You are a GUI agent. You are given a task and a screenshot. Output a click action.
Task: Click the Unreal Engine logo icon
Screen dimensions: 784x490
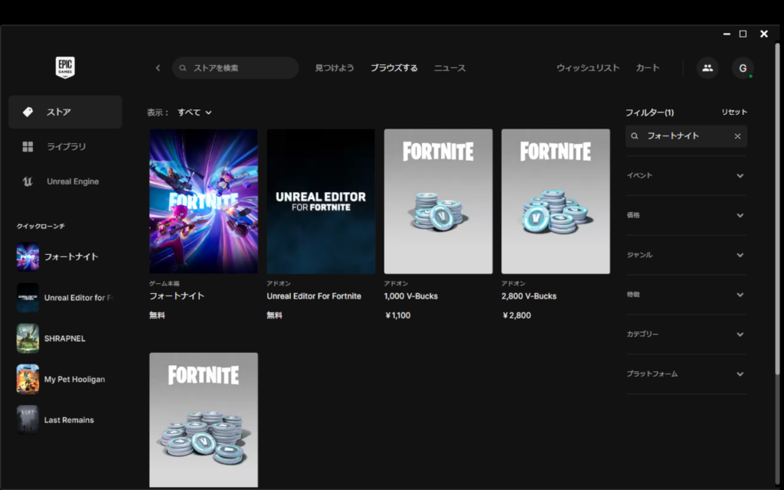tap(28, 181)
